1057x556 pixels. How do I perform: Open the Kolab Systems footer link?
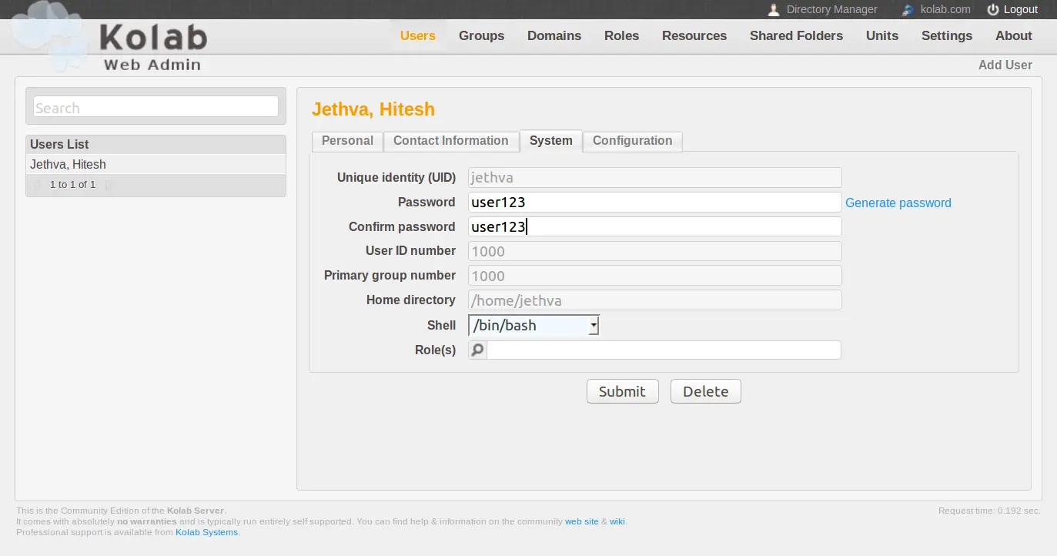pyautogui.click(x=206, y=533)
